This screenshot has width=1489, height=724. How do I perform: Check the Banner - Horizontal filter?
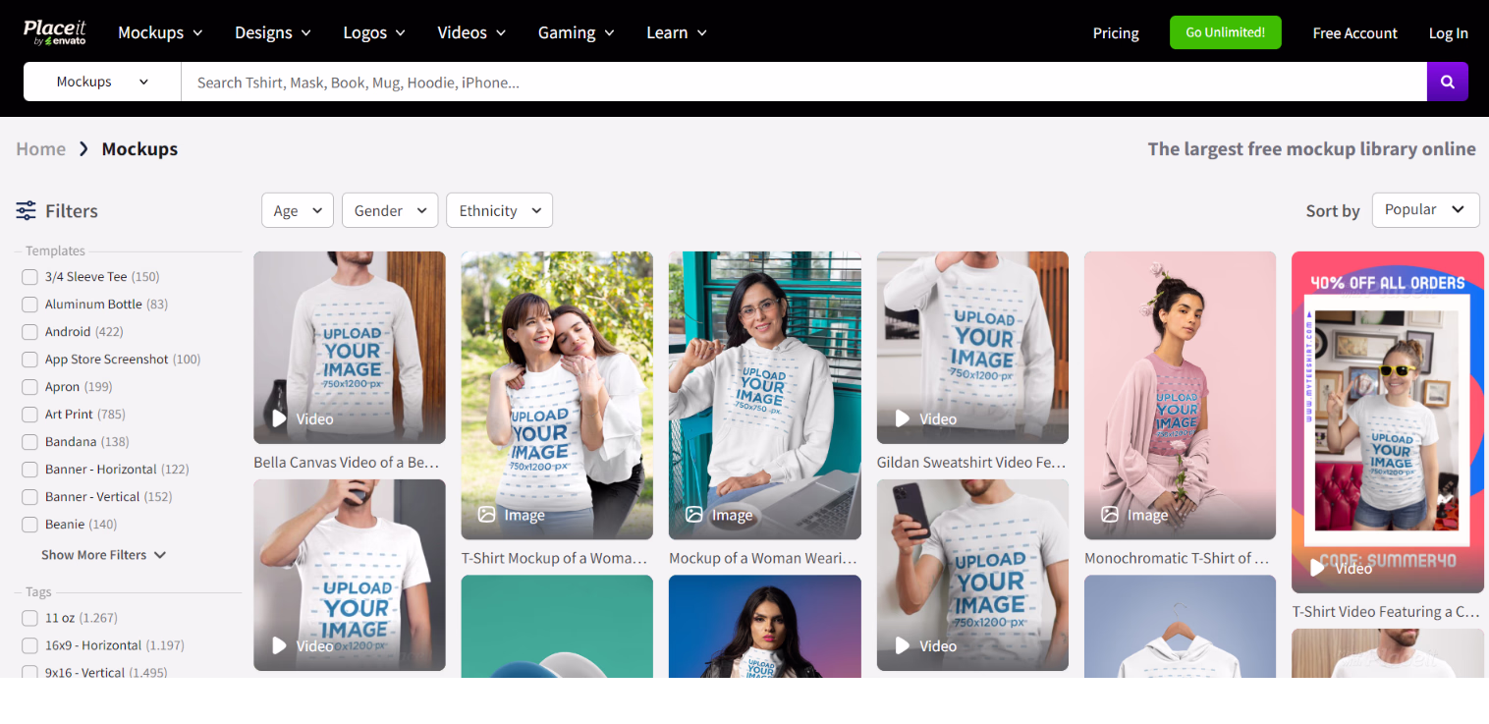(x=29, y=470)
